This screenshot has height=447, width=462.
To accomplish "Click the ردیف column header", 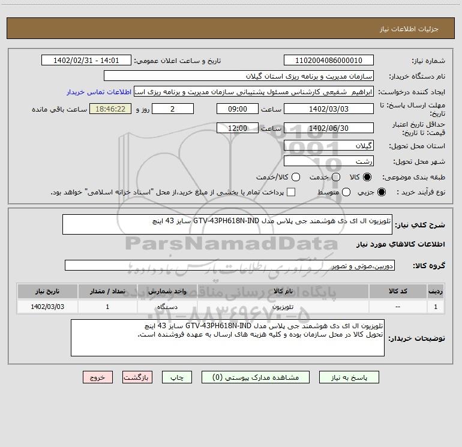I will [x=436, y=291].
